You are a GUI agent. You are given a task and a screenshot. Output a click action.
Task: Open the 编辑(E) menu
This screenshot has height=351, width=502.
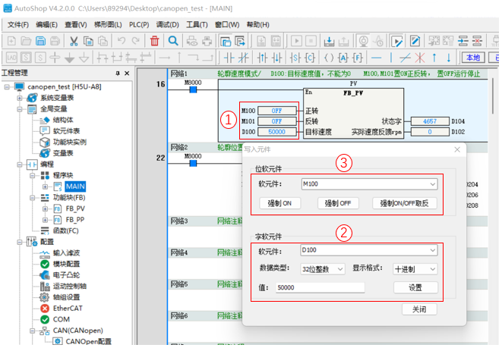coord(47,24)
